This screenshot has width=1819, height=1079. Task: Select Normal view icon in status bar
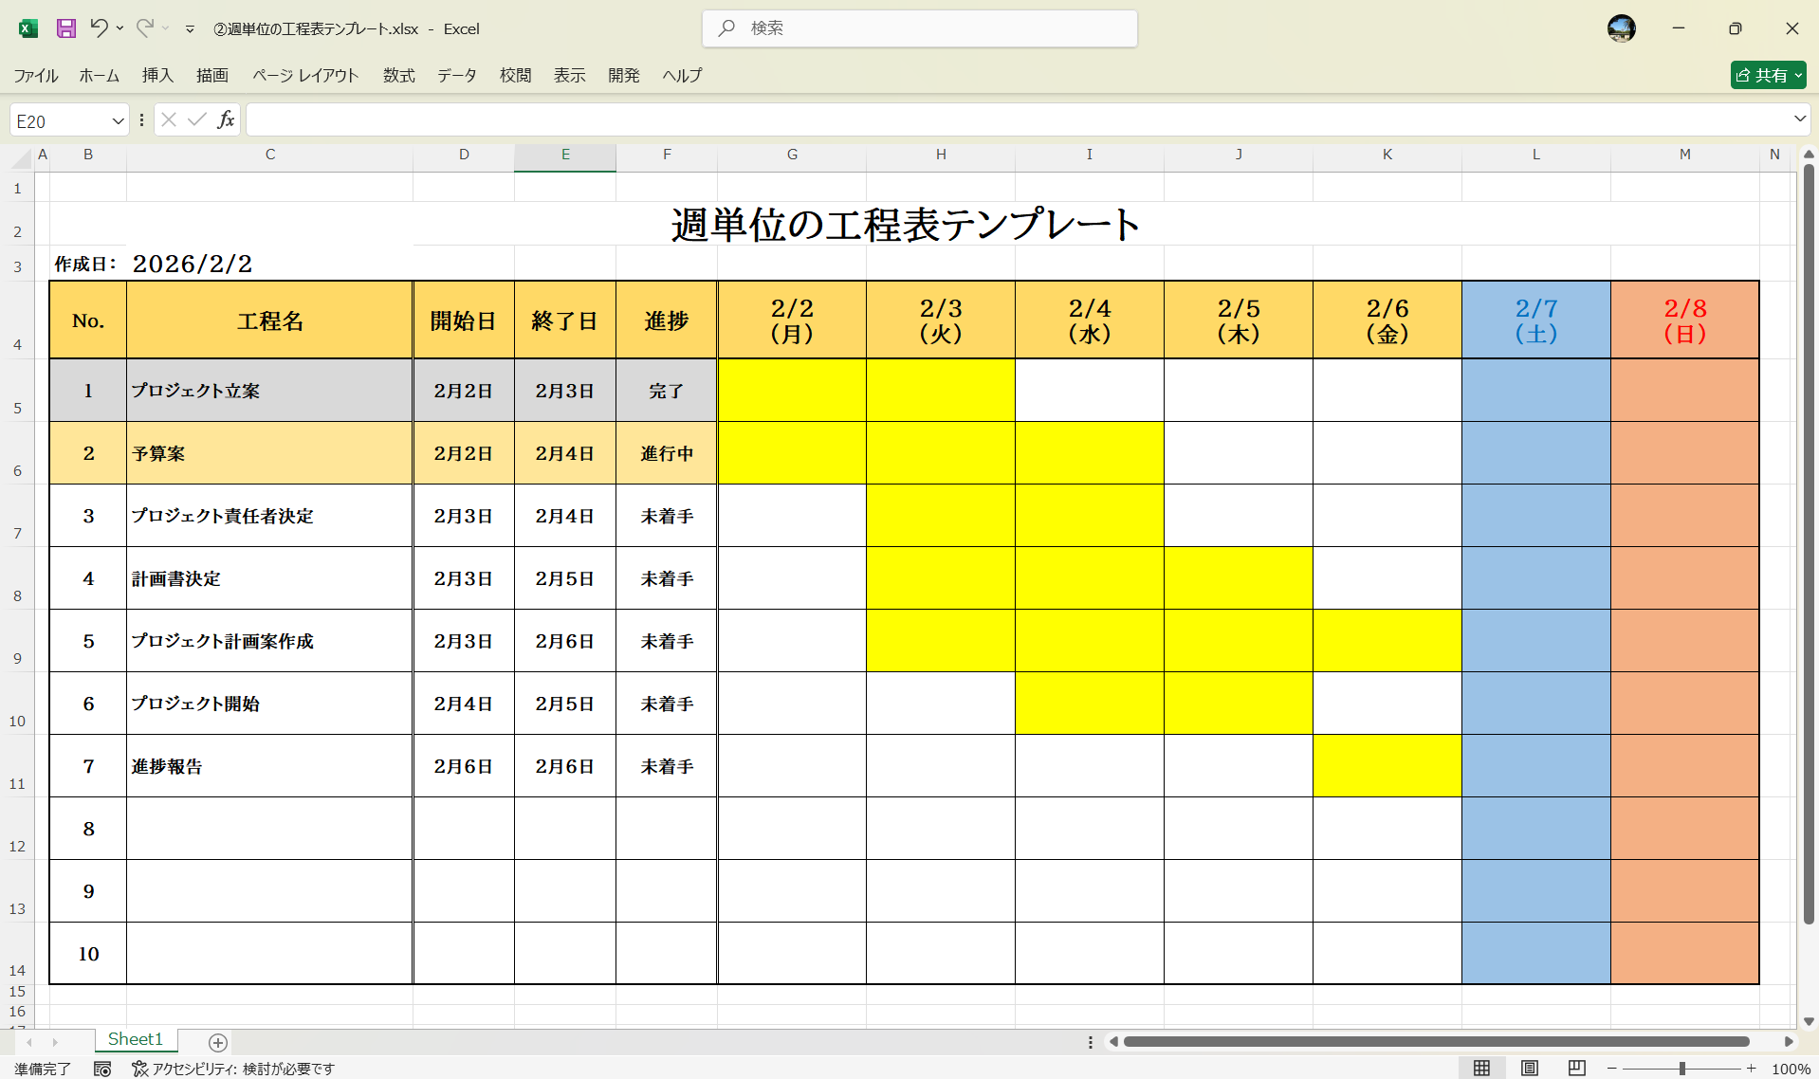[1483, 1068]
